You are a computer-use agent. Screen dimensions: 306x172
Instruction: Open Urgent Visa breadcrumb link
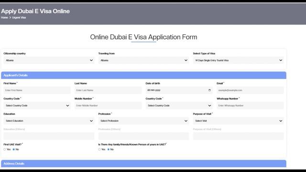pos(19,18)
